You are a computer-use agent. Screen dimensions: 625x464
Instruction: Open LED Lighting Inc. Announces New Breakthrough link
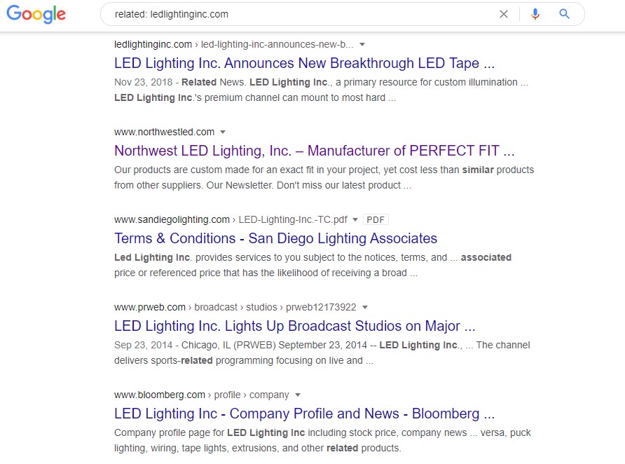304,63
